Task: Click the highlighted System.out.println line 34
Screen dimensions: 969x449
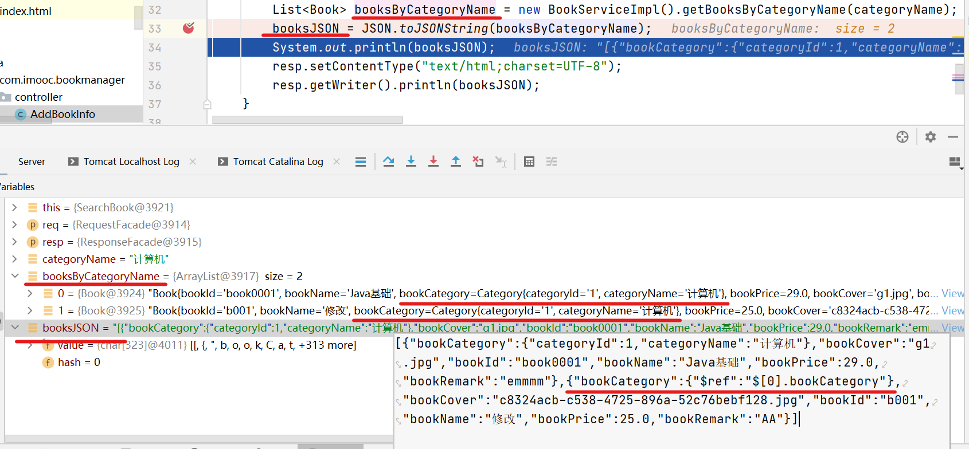Action: 585,48
